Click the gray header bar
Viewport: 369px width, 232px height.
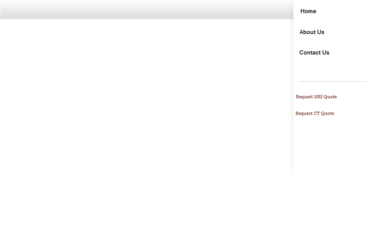coord(147,9)
